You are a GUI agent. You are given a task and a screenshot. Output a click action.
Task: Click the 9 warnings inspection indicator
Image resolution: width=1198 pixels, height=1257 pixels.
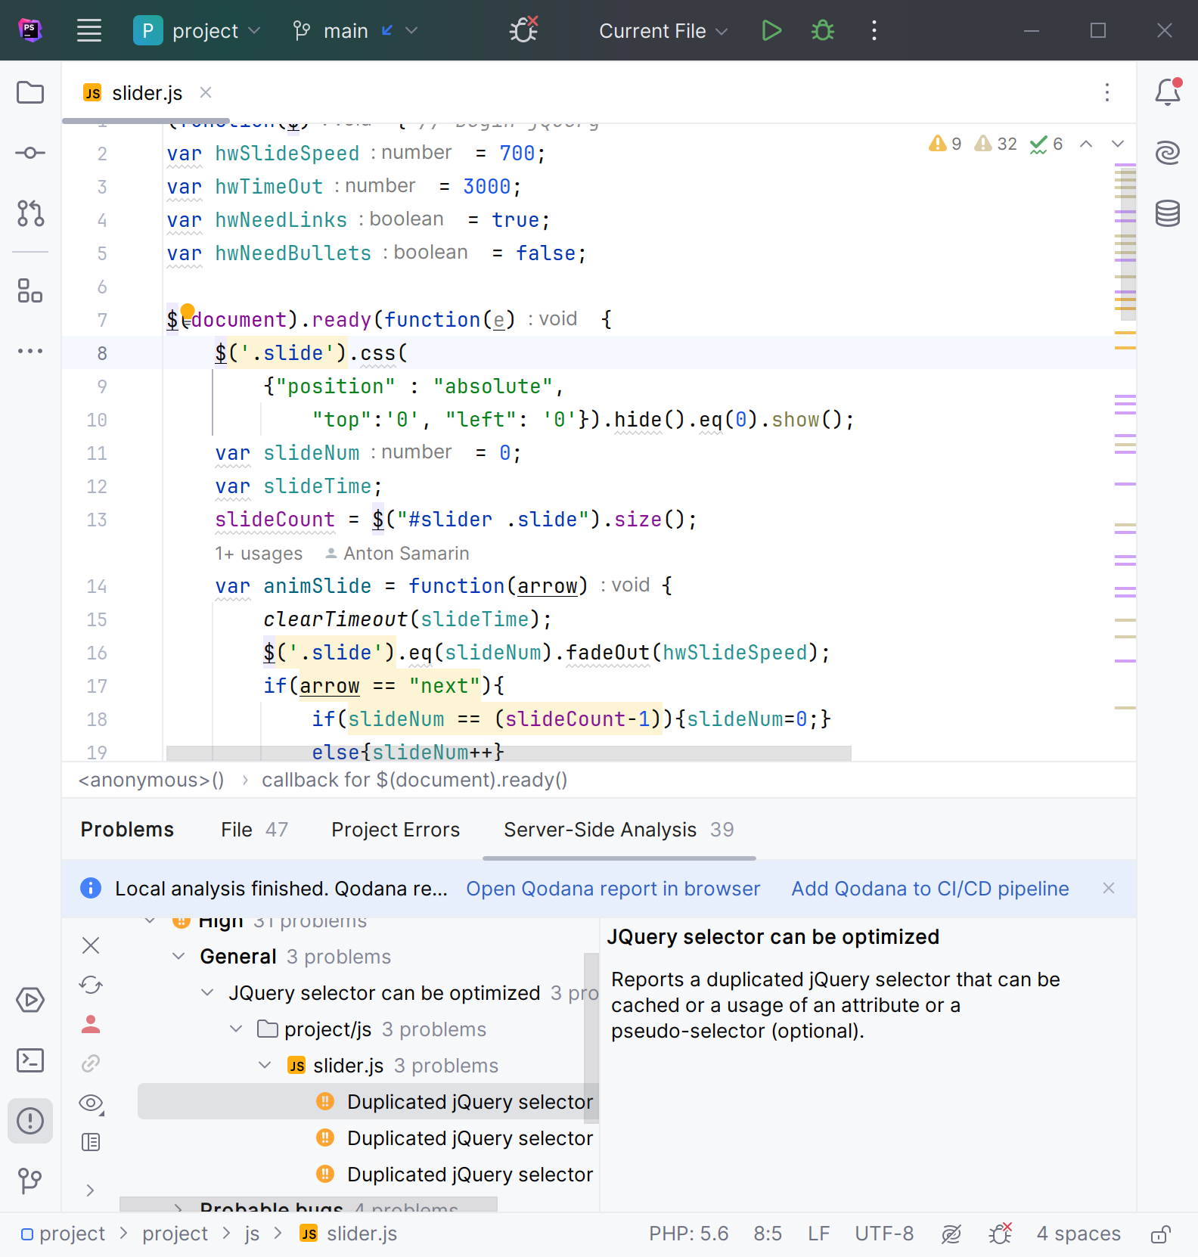(x=945, y=144)
